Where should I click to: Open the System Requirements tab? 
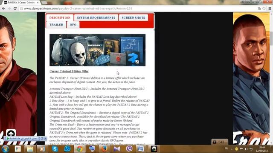pyautogui.click(x=96, y=18)
